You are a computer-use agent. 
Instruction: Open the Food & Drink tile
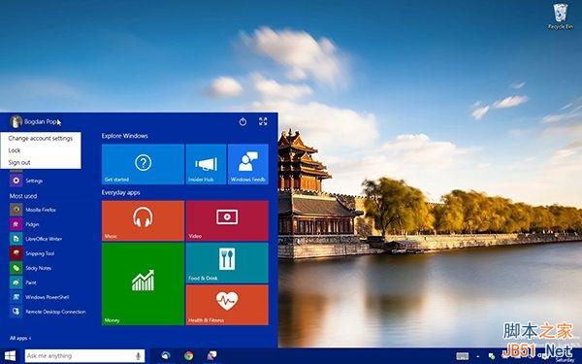[227, 263]
